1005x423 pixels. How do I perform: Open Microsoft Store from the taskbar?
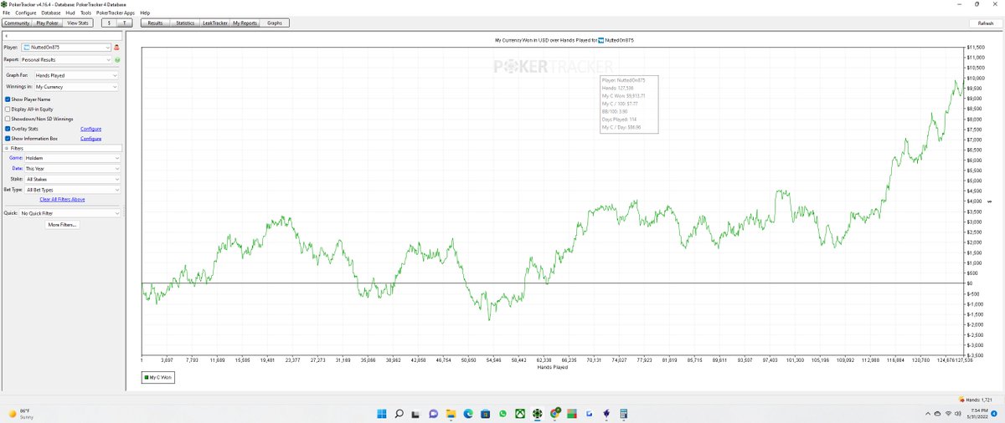click(x=486, y=414)
